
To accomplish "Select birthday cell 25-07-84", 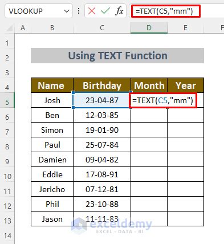I will click(x=102, y=145).
